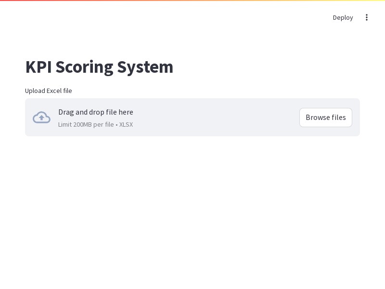Click the 'Drag and drop file here' text
Viewport: 385px width, 289px height.
(96, 112)
